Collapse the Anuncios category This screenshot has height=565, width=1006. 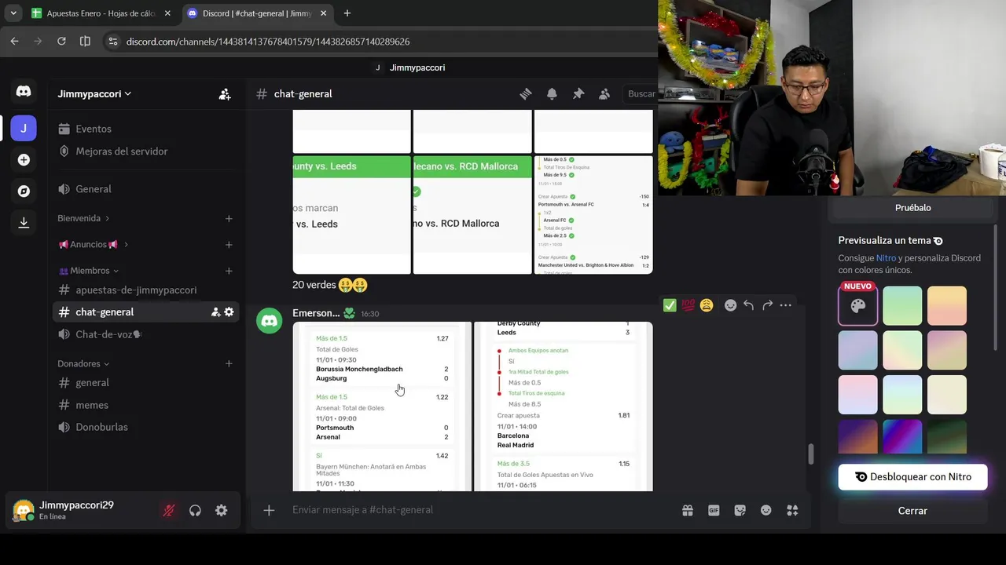pyautogui.click(x=93, y=244)
